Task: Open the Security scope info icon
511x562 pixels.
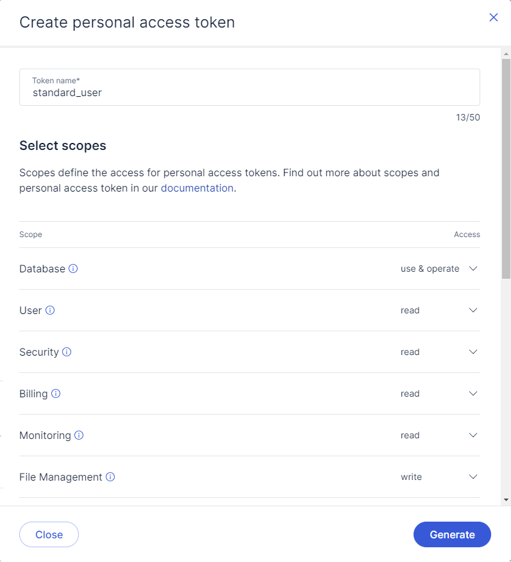Action: [67, 352]
